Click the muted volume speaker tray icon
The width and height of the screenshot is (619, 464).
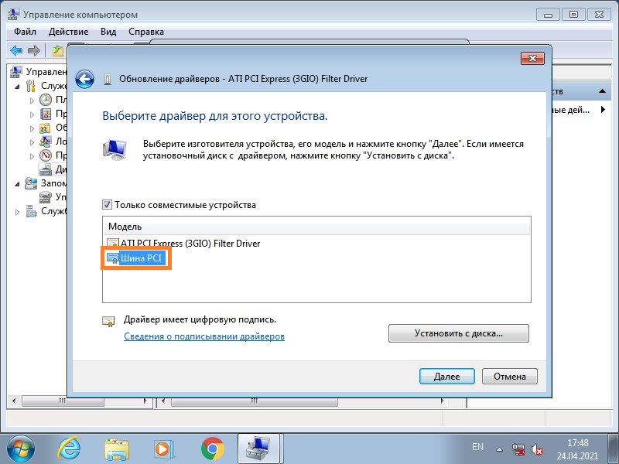[x=538, y=448]
